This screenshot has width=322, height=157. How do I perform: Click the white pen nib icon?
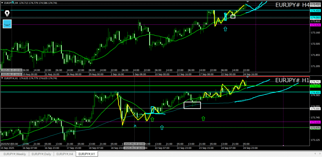[7, 13]
